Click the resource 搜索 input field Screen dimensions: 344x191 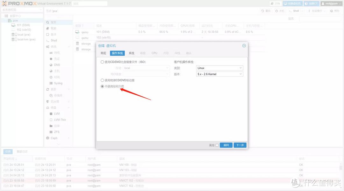[x=320, y=19]
